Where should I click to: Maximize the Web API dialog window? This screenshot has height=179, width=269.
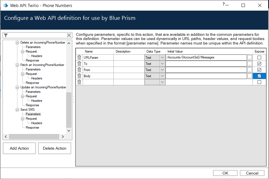243,5
